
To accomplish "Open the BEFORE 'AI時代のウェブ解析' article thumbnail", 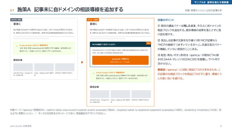I will 65,67.
